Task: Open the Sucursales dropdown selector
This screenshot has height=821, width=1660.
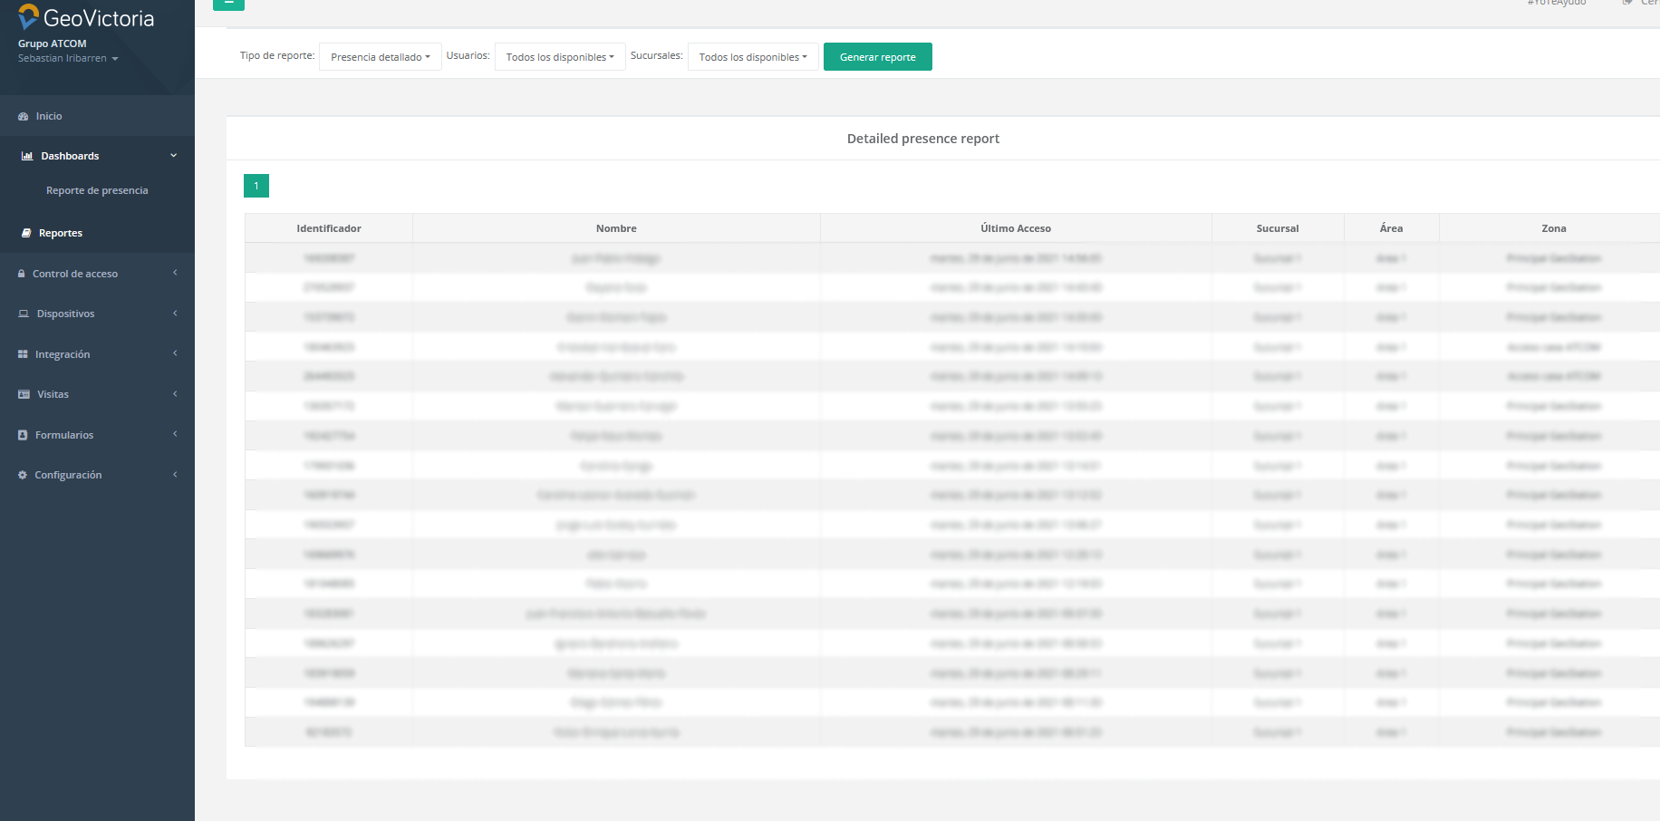Action: 752,57
